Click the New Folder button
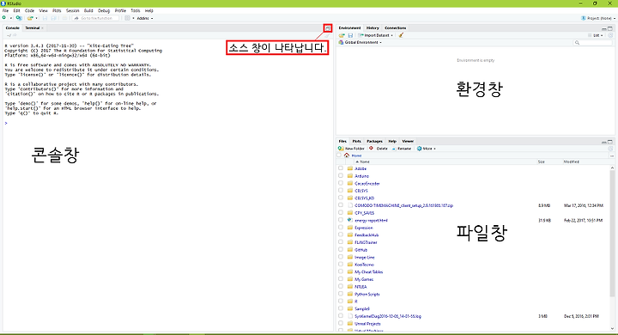Screen dimensions: 618x335 coord(351,149)
